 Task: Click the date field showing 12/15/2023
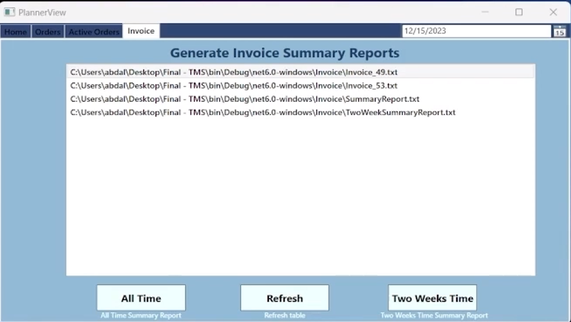(475, 31)
